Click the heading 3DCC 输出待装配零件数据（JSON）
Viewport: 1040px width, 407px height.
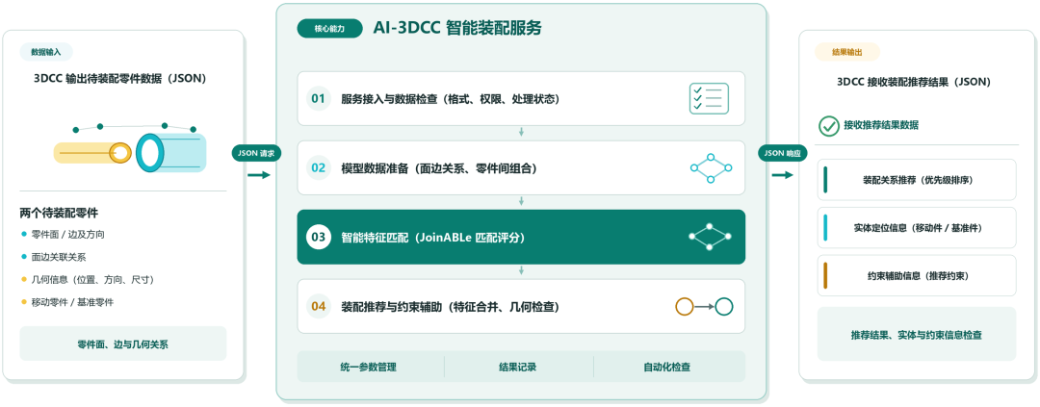120,78
